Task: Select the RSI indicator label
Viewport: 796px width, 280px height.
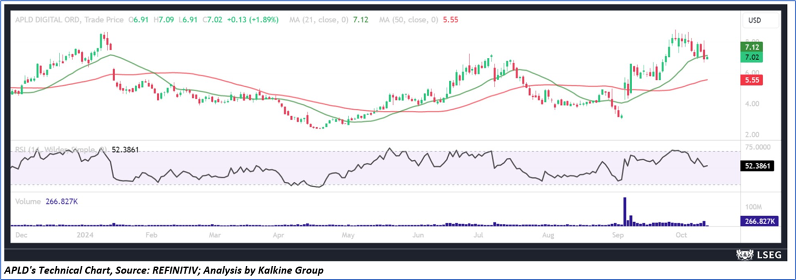Action: tap(60, 149)
